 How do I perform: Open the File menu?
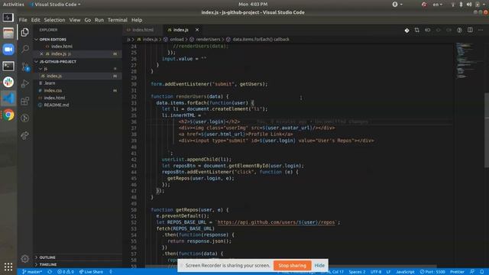23,20
